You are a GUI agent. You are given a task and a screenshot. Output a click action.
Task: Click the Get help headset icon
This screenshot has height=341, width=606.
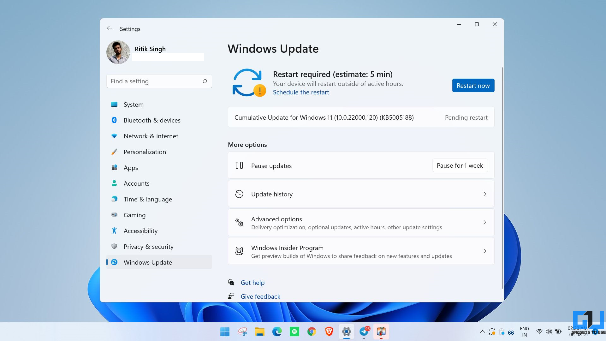point(231,282)
